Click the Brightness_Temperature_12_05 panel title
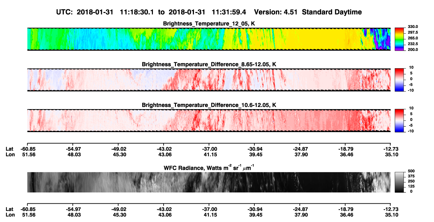The height and width of the screenshot is (222, 434). pyautogui.click(x=209, y=24)
